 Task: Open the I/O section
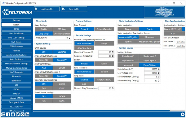click(16, 85)
